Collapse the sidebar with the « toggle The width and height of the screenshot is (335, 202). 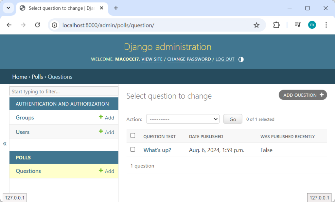click(5, 143)
